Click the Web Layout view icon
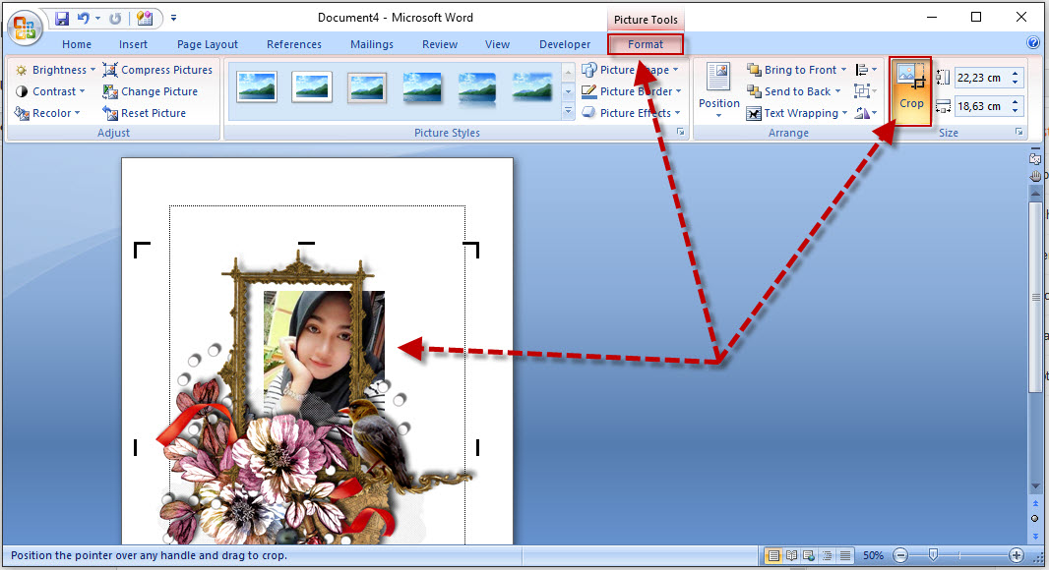1049x570 pixels. [x=807, y=555]
